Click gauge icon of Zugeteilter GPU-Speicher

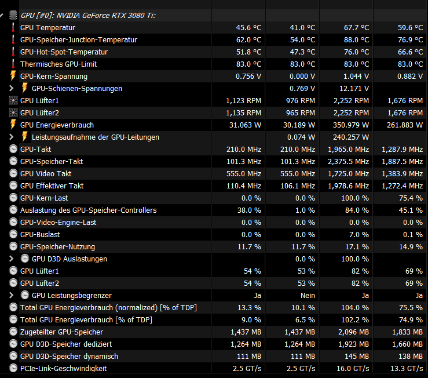coord(13,332)
